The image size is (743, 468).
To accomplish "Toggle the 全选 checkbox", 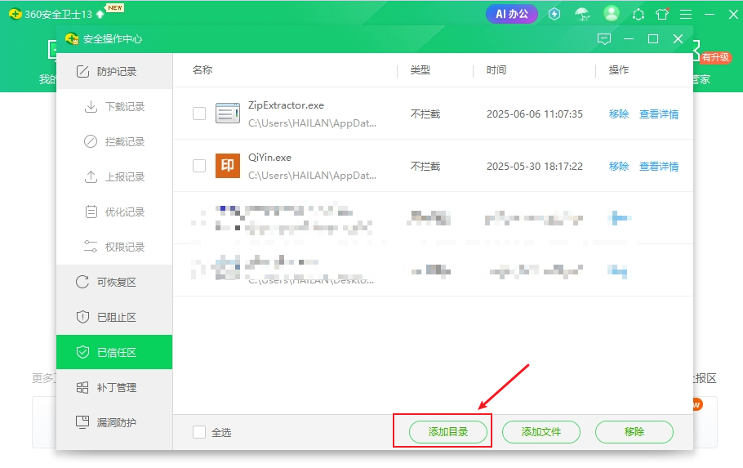I will click(x=199, y=432).
